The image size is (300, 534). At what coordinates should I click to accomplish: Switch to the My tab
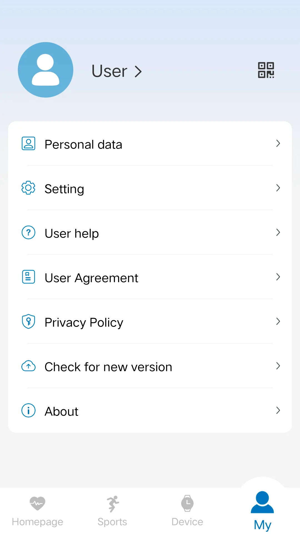[x=262, y=509]
